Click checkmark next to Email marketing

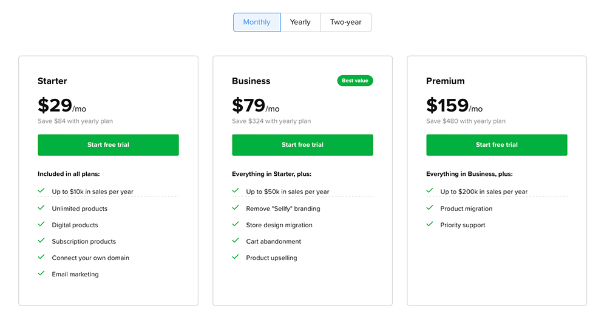pos(41,274)
